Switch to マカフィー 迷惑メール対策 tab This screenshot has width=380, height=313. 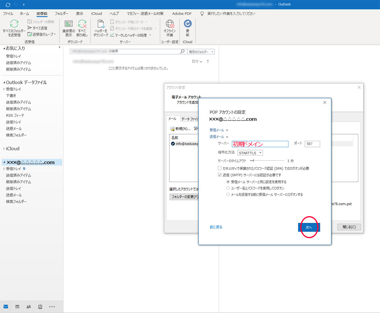(145, 14)
